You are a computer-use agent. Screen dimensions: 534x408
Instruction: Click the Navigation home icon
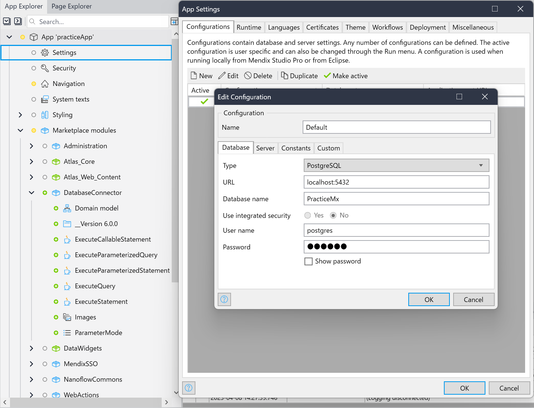click(x=45, y=84)
